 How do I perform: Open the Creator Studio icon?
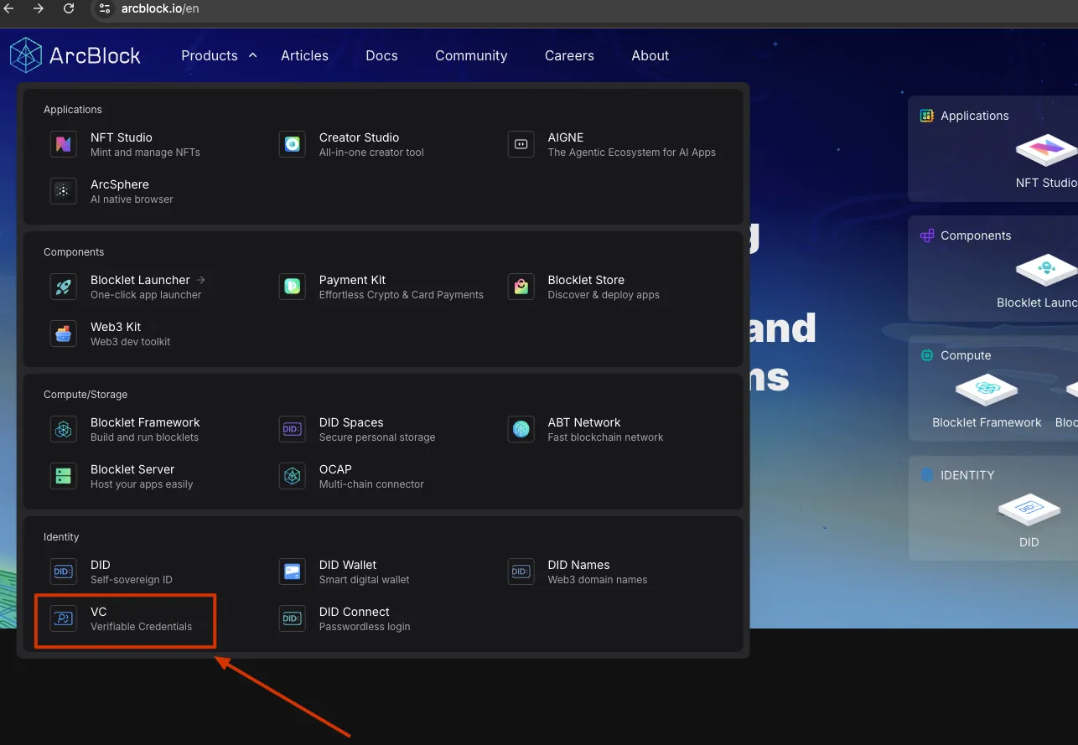pos(292,144)
